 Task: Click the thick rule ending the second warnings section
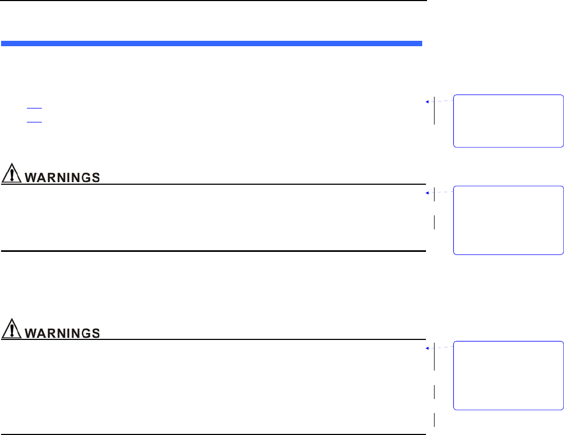coord(213,434)
